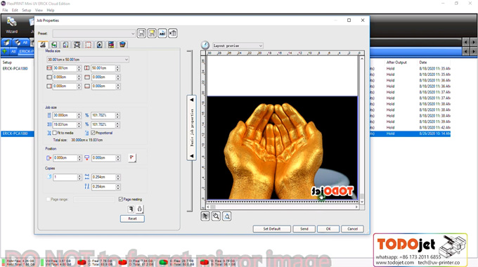This screenshot has height=267, width=478.
Task: Click lower arrow on Basic job properties bar
Action: [191, 156]
